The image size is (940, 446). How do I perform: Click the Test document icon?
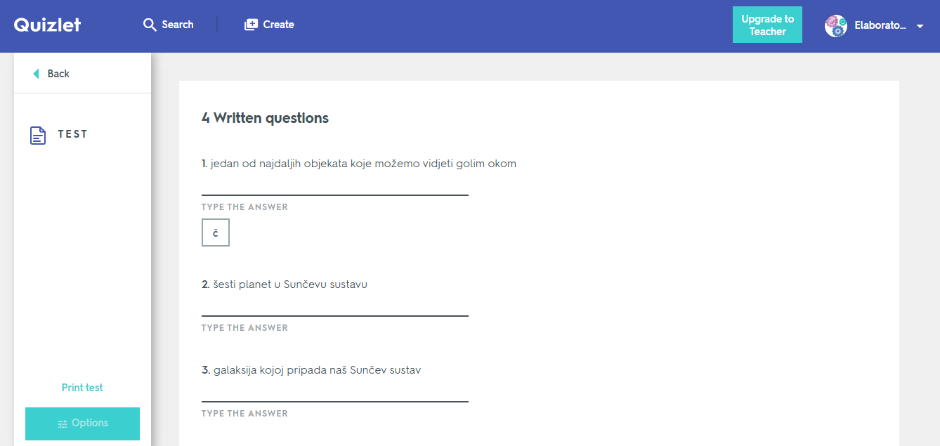point(38,135)
